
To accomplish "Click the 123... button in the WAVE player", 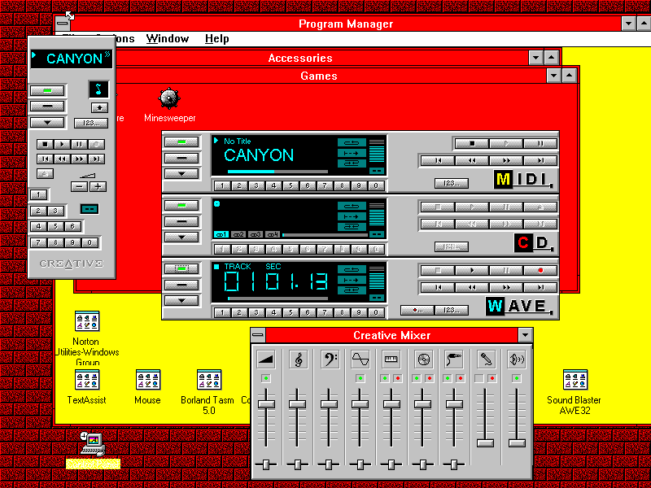I will pyautogui.click(x=452, y=310).
